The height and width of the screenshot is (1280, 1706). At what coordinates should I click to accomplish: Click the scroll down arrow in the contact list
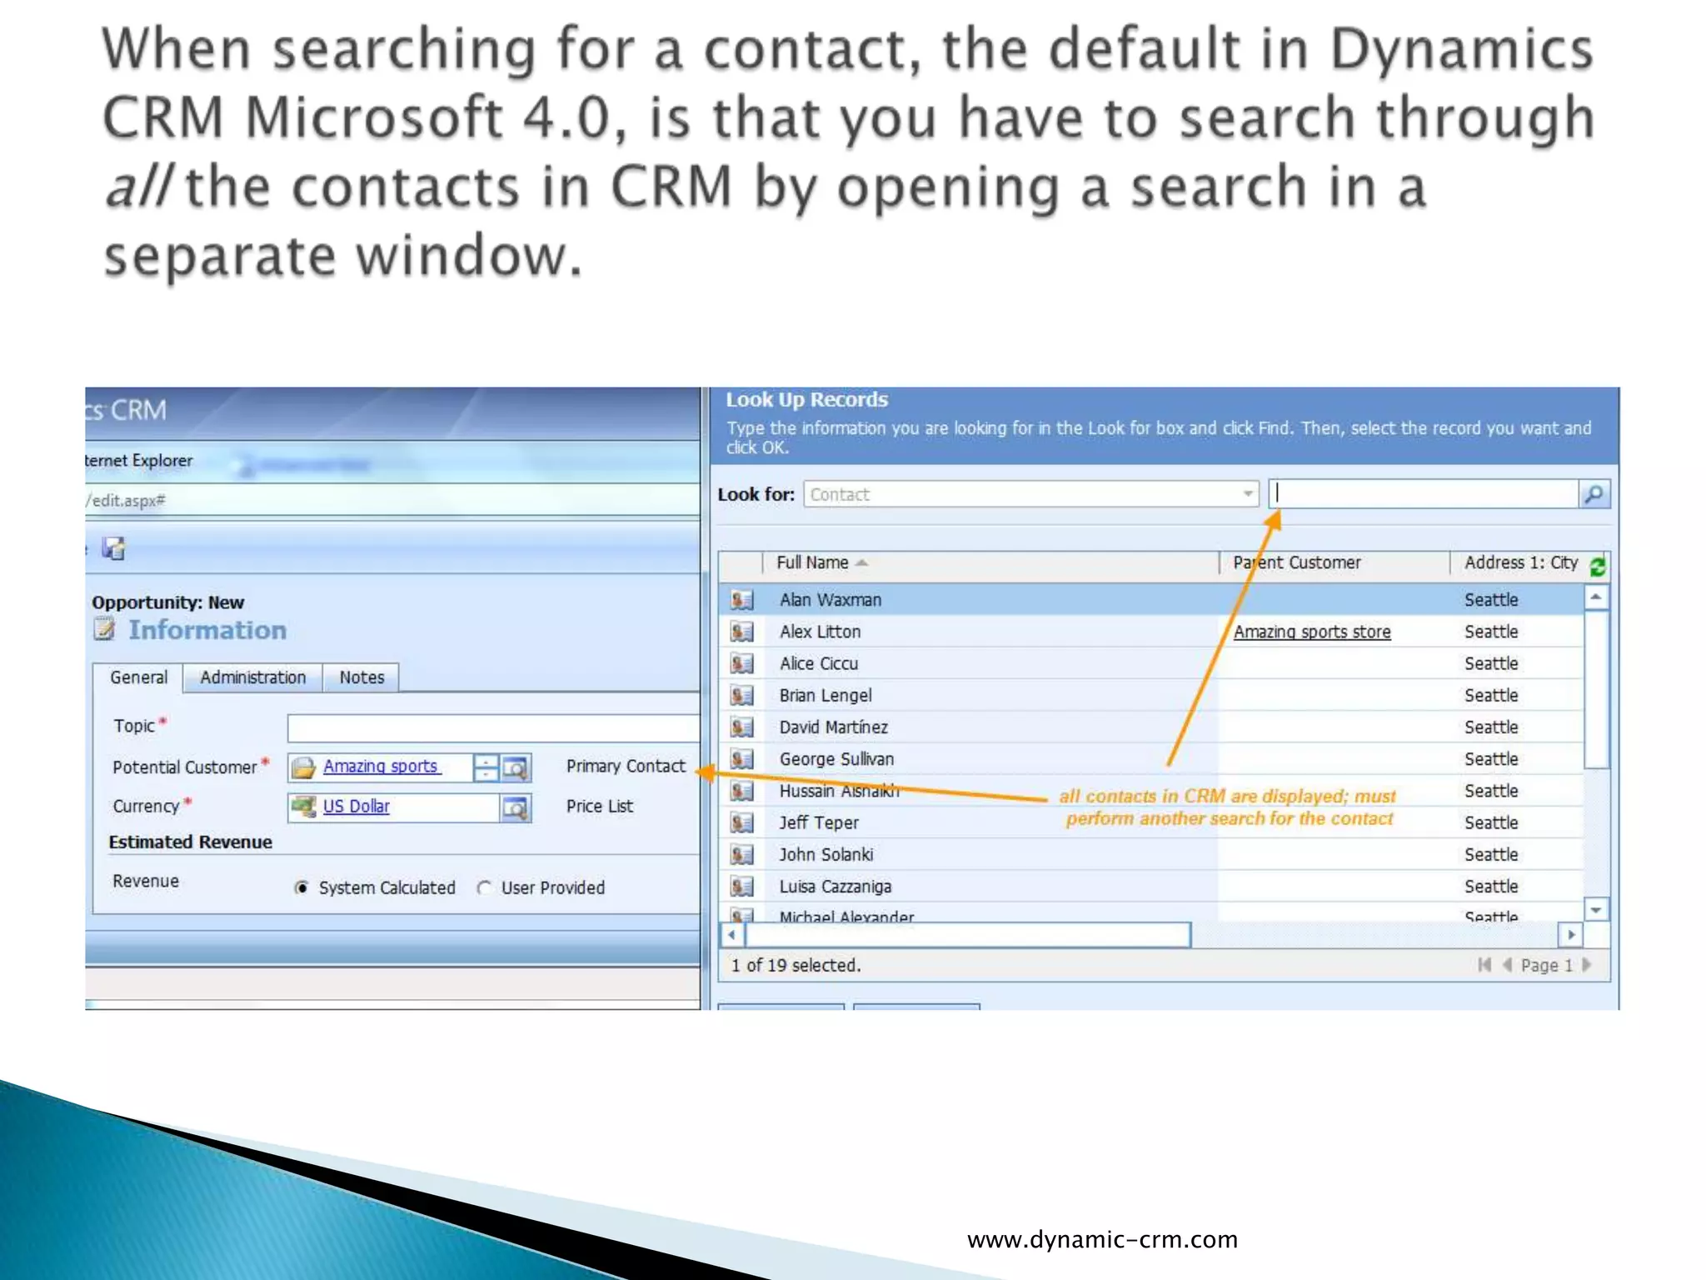coord(1595,909)
